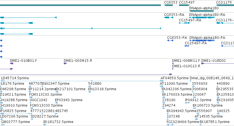Click the CG15497-PA protein label

[196, 43]
